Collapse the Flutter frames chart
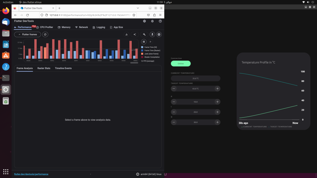The height and width of the screenshot is (178, 317). (x=28, y=35)
